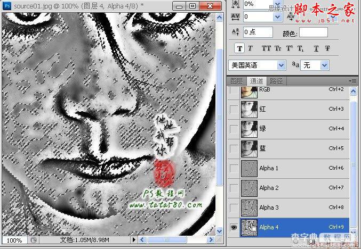This screenshot has height=249, width=361.
Task: Click the anti-aliasing 'aa' icon
Action: pyautogui.click(x=295, y=64)
